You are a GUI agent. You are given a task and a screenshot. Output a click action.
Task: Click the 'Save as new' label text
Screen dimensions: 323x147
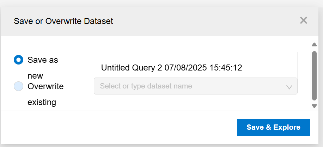coord(43,68)
